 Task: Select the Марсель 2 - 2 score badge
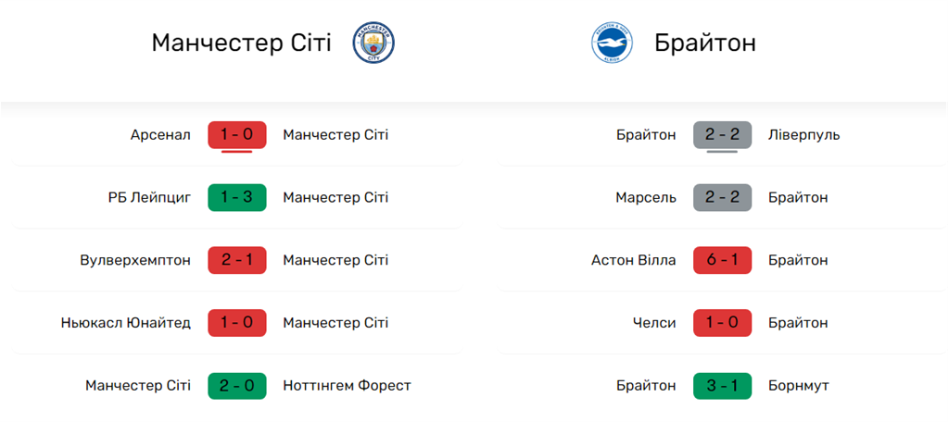click(x=722, y=198)
